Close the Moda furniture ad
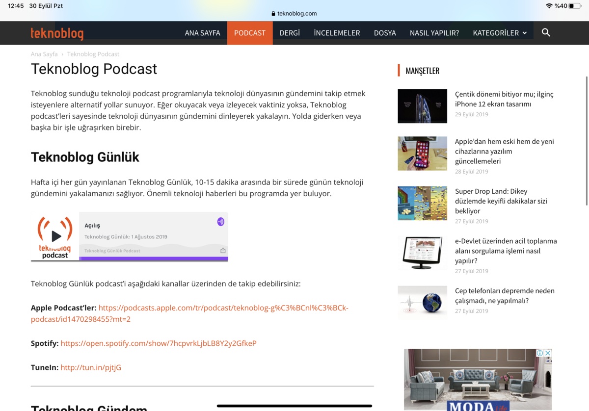589x411 pixels. [x=548, y=353]
